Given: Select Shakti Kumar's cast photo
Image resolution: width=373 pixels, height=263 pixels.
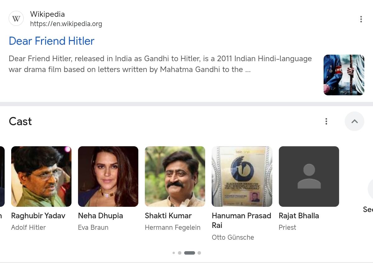Looking at the screenshot, I should tap(175, 176).
